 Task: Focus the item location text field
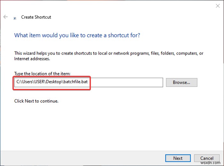click(89, 82)
